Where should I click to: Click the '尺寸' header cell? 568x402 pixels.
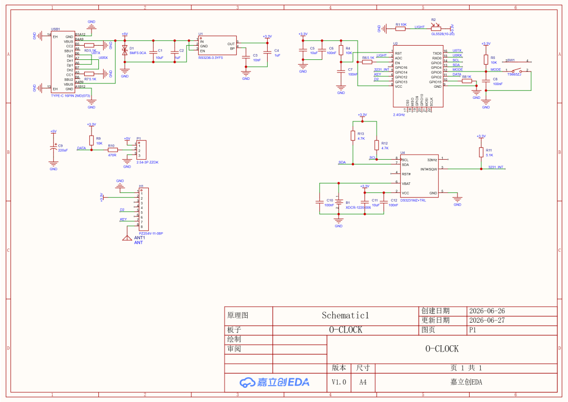coord(362,368)
